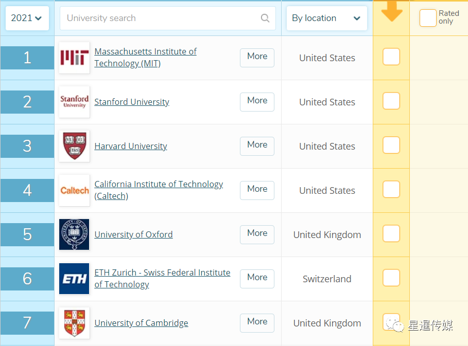The height and width of the screenshot is (346, 468).
Task: Click the Harvard University crest logo
Action: point(74,146)
